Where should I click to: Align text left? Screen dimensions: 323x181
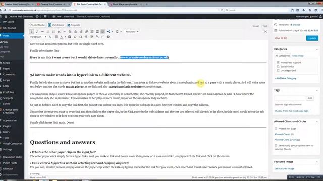70,32
